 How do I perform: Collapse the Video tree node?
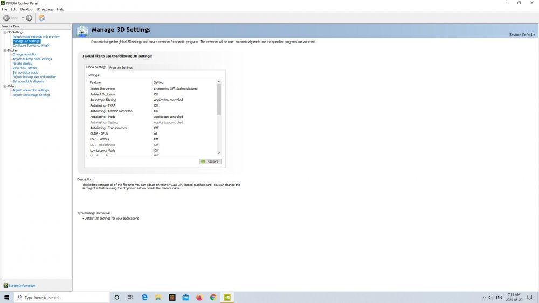click(x=5, y=86)
